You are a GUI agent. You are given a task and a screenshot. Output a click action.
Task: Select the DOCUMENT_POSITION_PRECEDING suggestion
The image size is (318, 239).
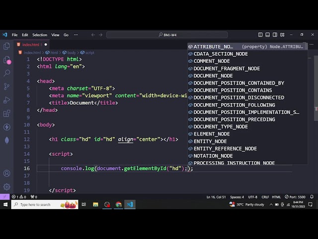247,119
